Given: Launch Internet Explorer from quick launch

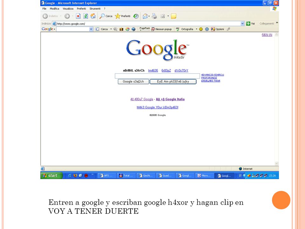Looking at the screenshot, I should click(70, 176).
